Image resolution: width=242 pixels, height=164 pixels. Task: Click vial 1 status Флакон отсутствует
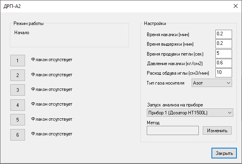(52, 60)
